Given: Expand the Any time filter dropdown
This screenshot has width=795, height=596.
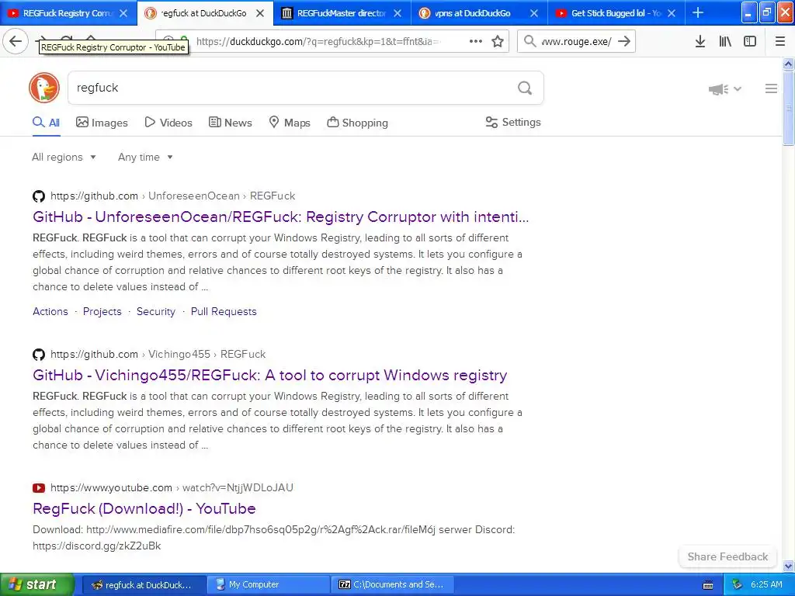Looking at the screenshot, I should pos(145,157).
